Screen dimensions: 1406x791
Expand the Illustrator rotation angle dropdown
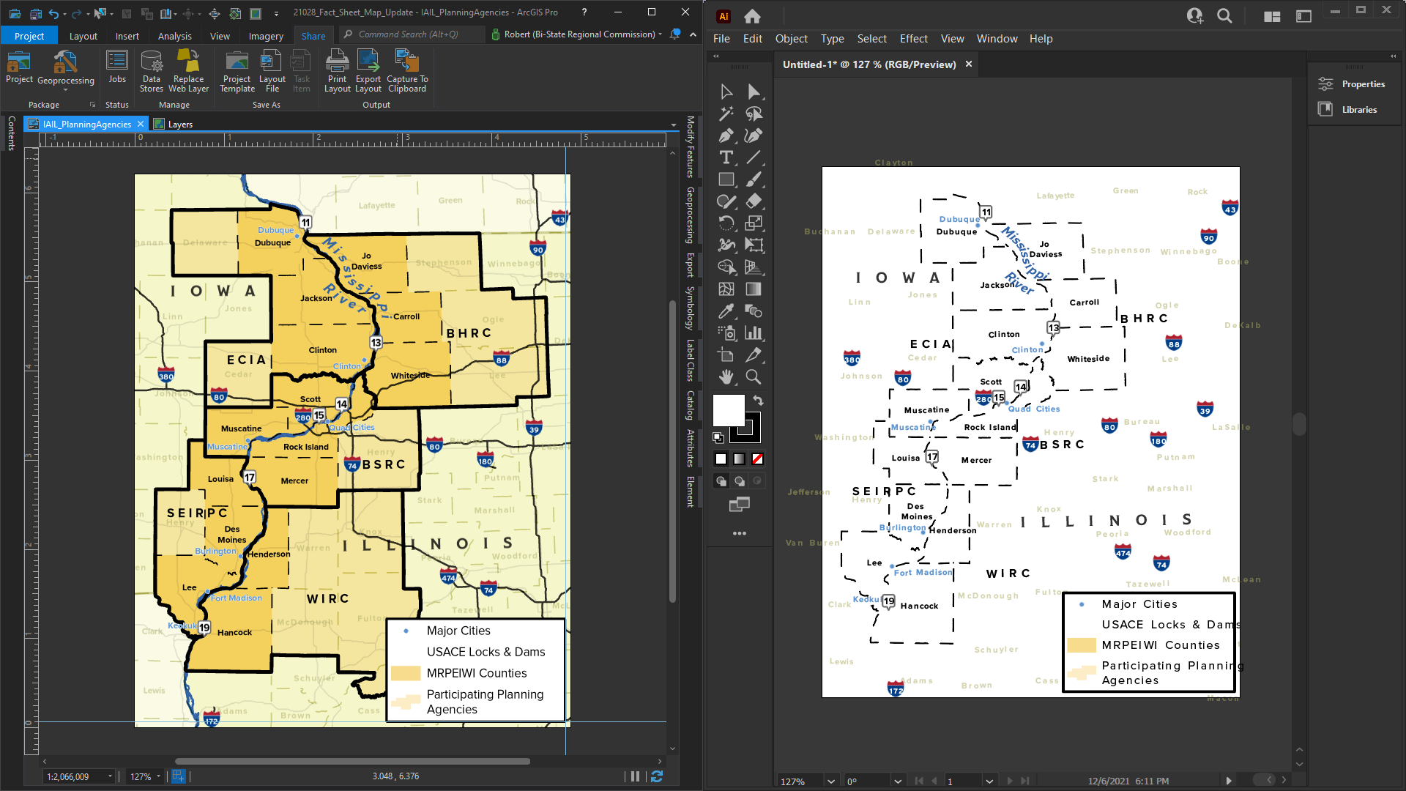pos(898,781)
